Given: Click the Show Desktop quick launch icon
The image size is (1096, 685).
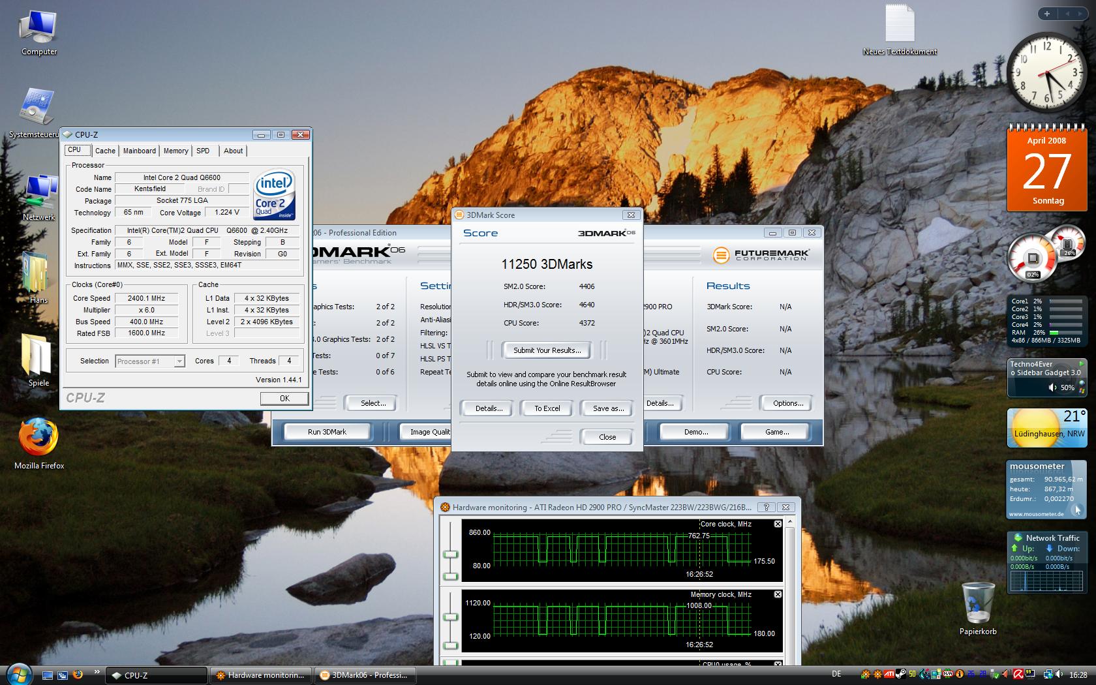Looking at the screenshot, I should [48, 675].
